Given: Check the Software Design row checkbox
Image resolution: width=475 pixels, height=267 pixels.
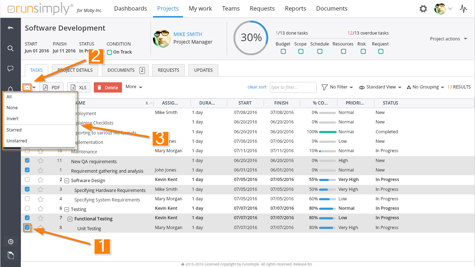Looking at the screenshot, I should tap(27, 180).
